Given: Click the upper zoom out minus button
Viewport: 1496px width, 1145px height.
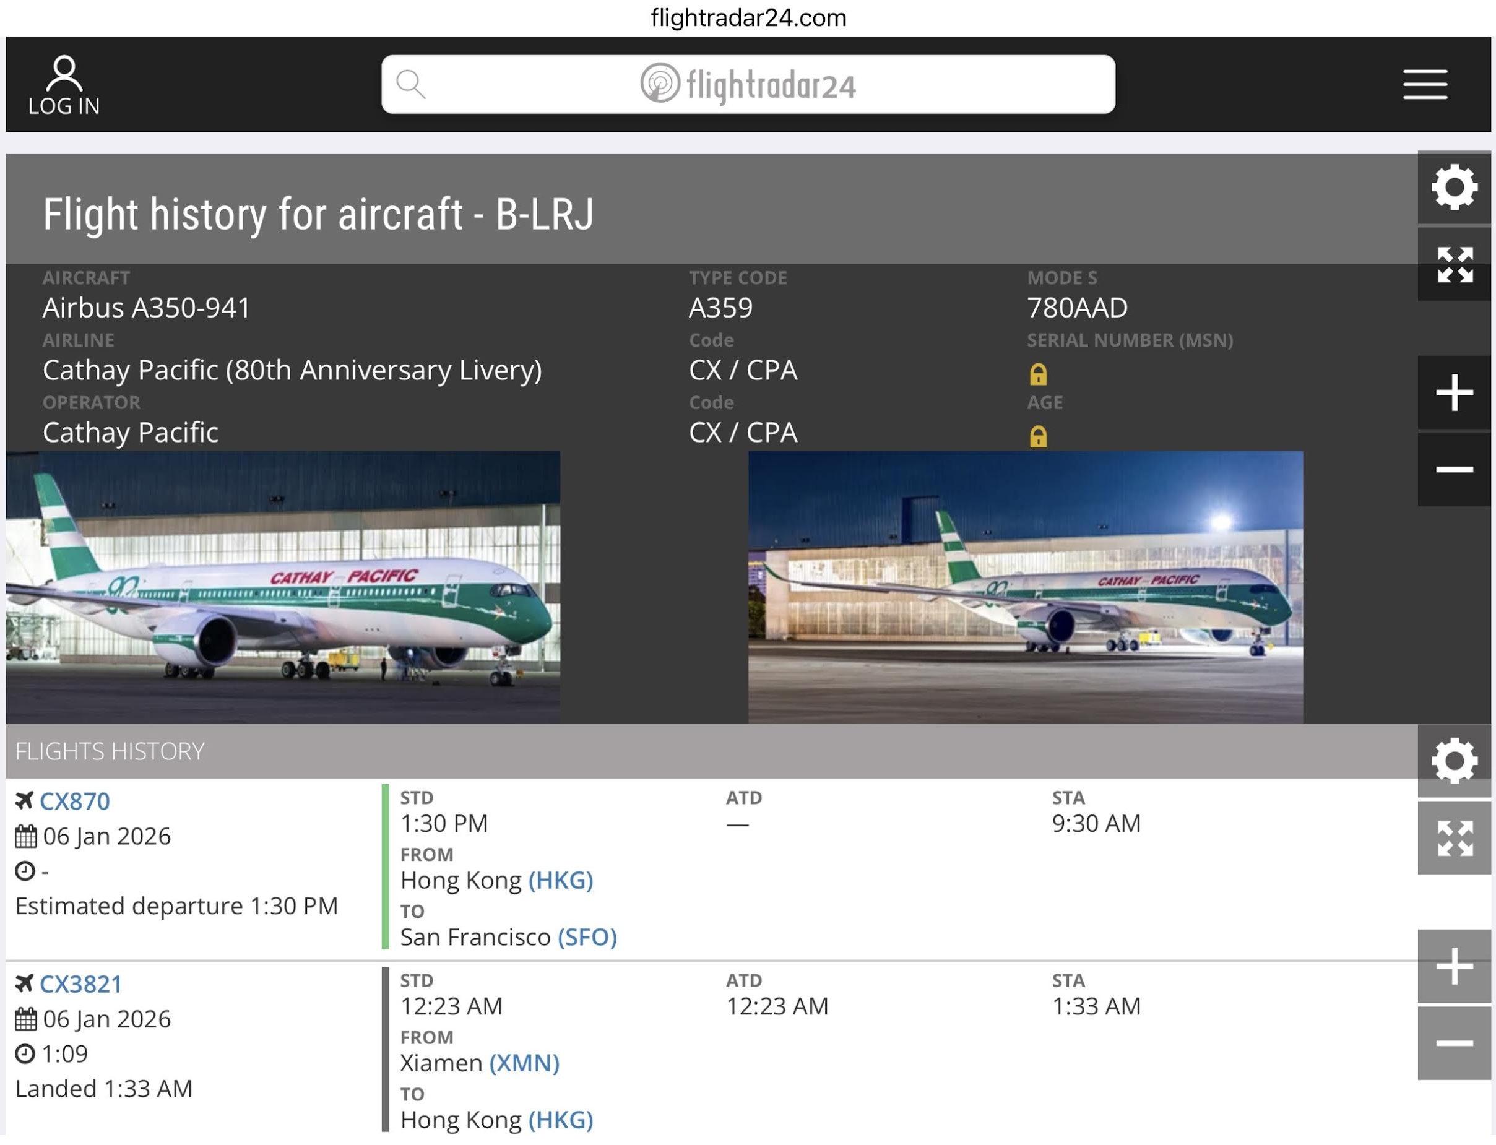Looking at the screenshot, I should [1453, 470].
